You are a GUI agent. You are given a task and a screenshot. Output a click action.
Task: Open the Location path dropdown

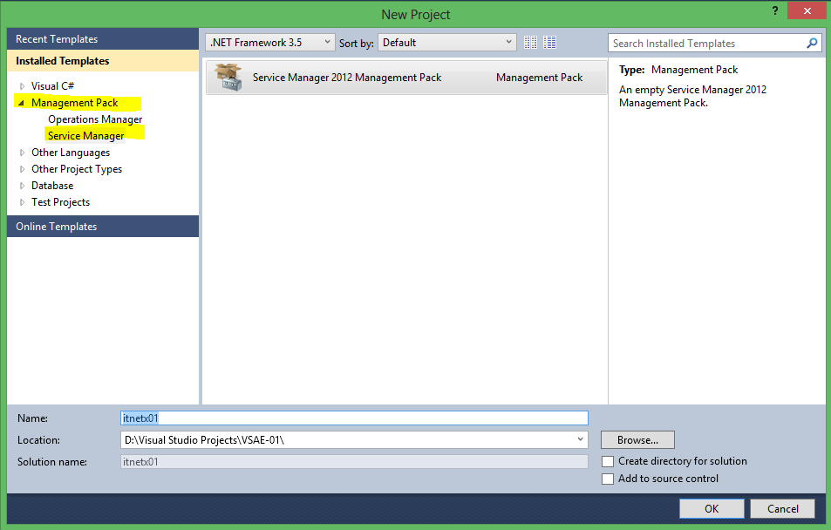pyautogui.click(x=580, y=440)
